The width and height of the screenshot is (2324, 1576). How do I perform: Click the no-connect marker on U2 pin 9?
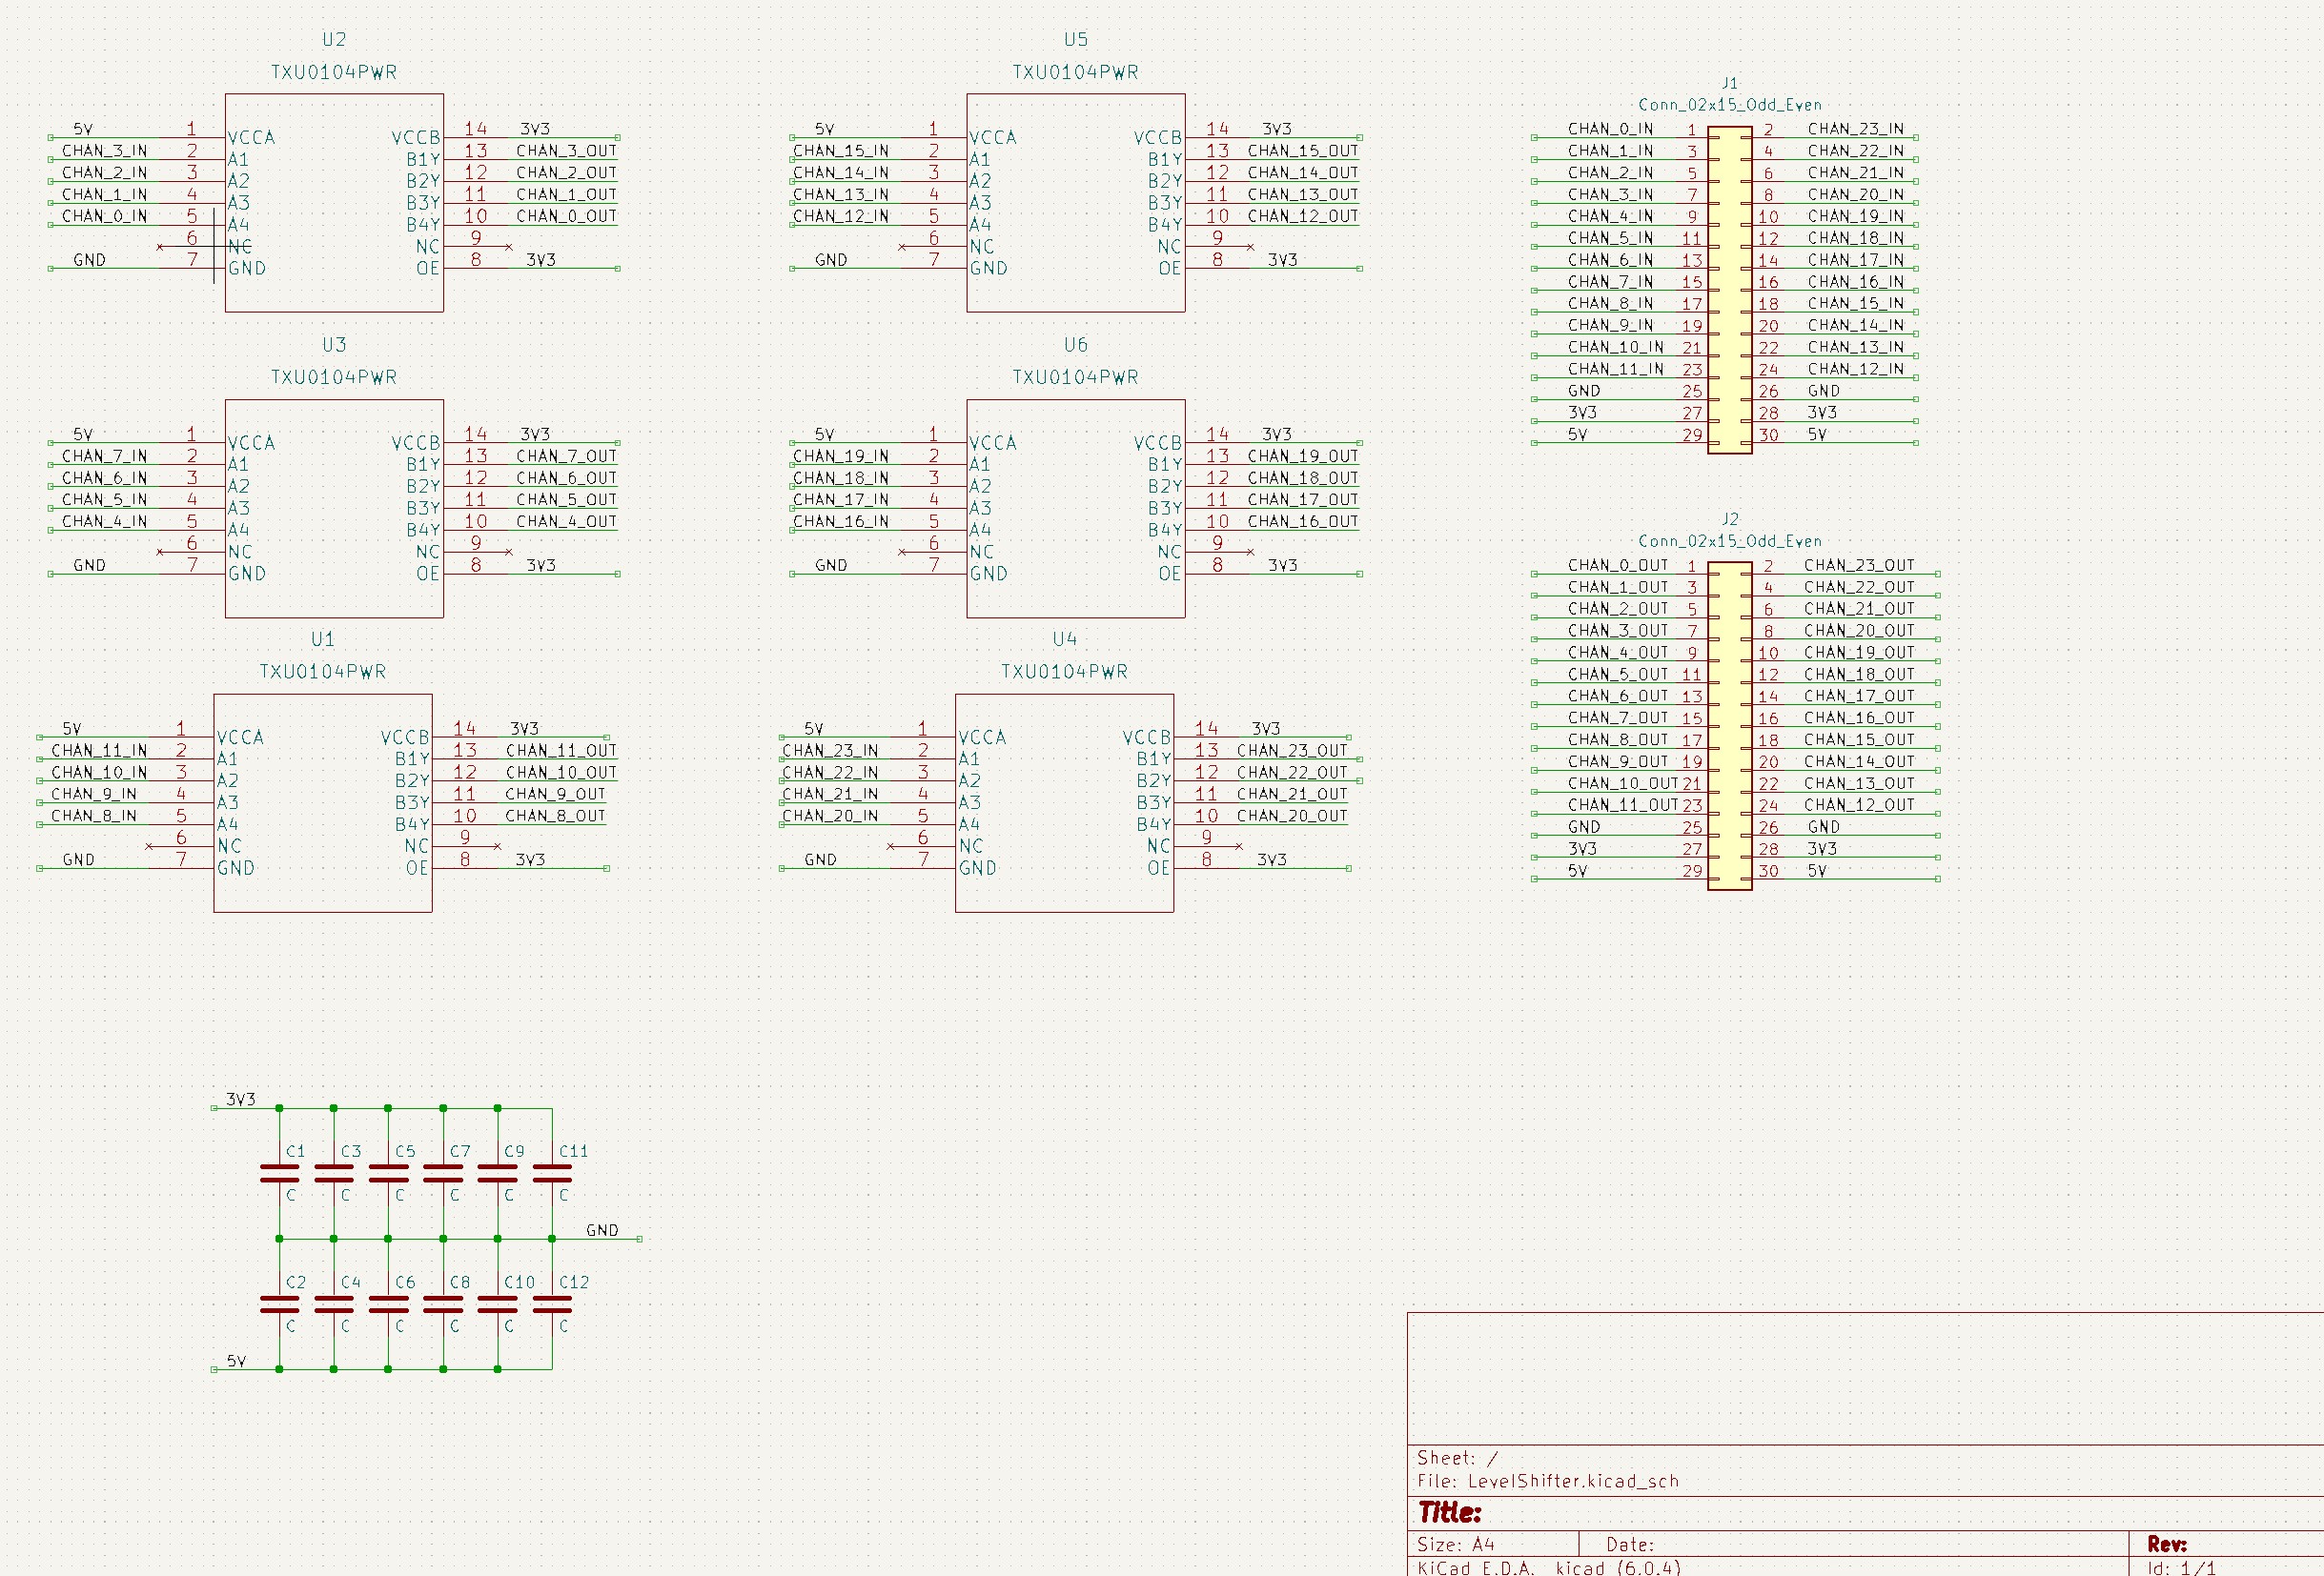click(509, 247)
